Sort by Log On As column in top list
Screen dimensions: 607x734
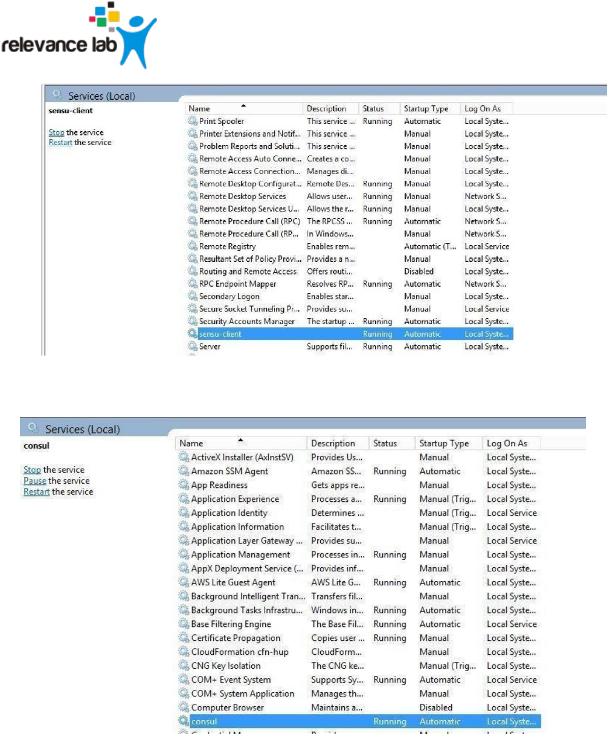pyautogui.click(x=486, y=109)
